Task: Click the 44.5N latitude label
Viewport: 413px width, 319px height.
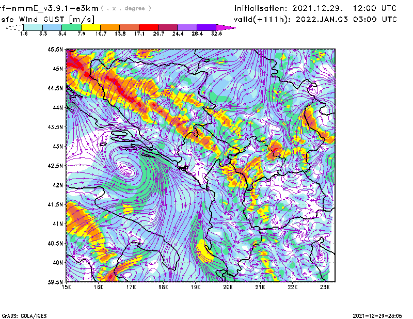Action: pyautogui.click(x=55, y=88)
